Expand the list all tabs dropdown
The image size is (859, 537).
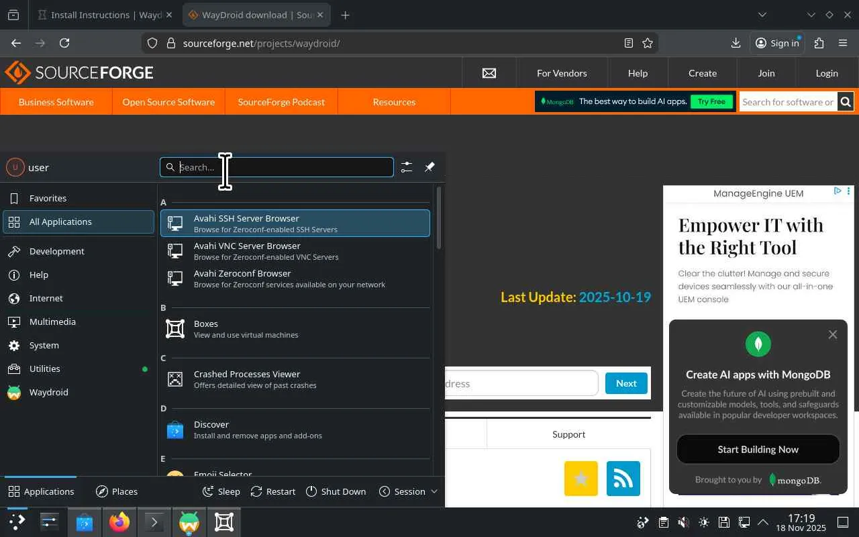pyautogui.click(x=762, y=15)
